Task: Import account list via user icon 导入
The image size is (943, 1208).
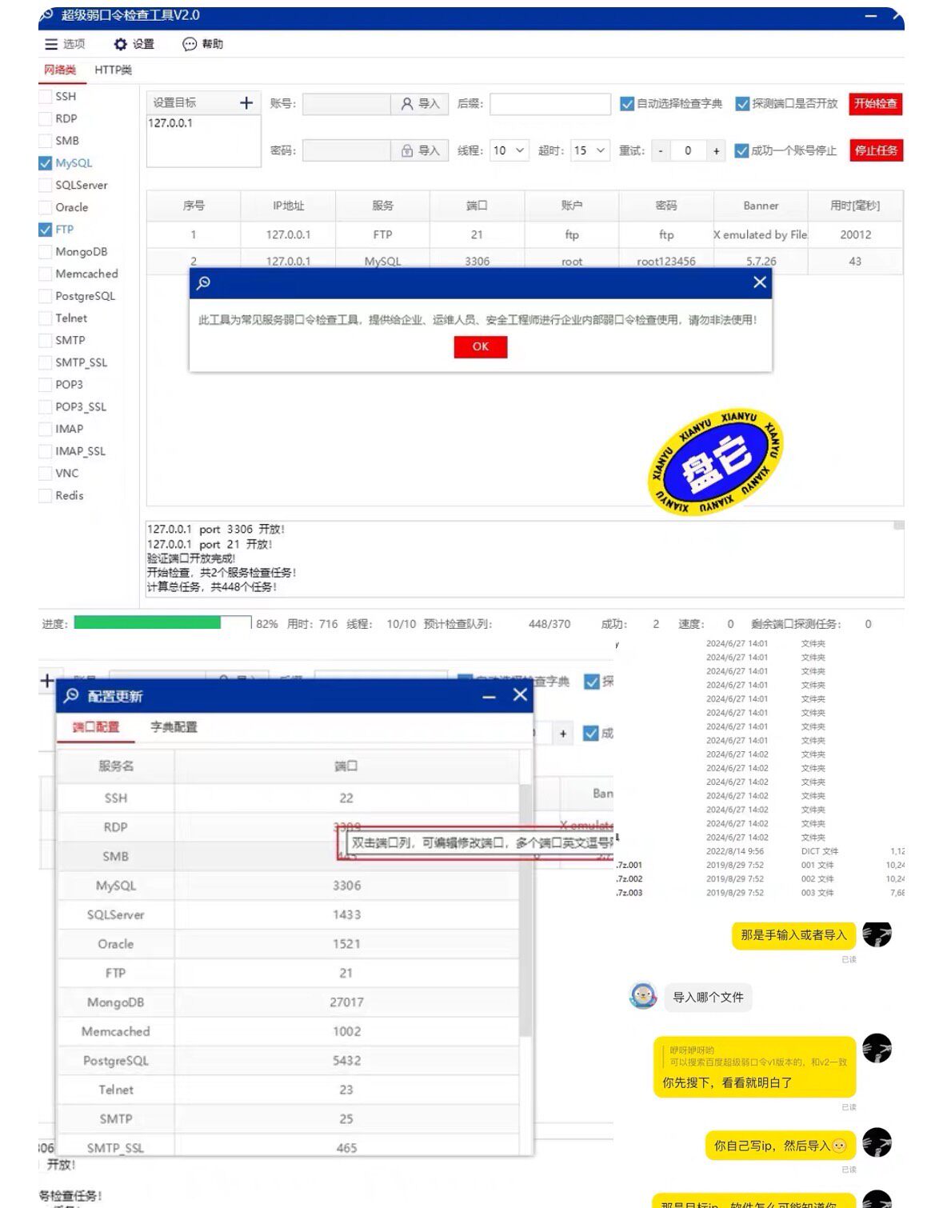Action: [x=420, y=104]
